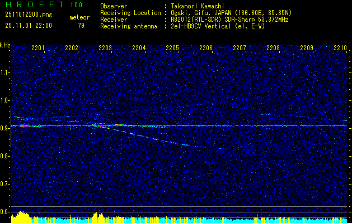Click the Receiver label
This screenshot has height=223, width=352.
[114, 20]
